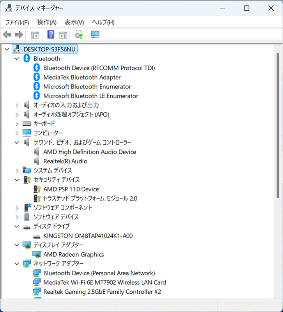Open the Help question-mark toolbar icon
Image resolution: width=283 pixels, height=312 pixels.
51,35
